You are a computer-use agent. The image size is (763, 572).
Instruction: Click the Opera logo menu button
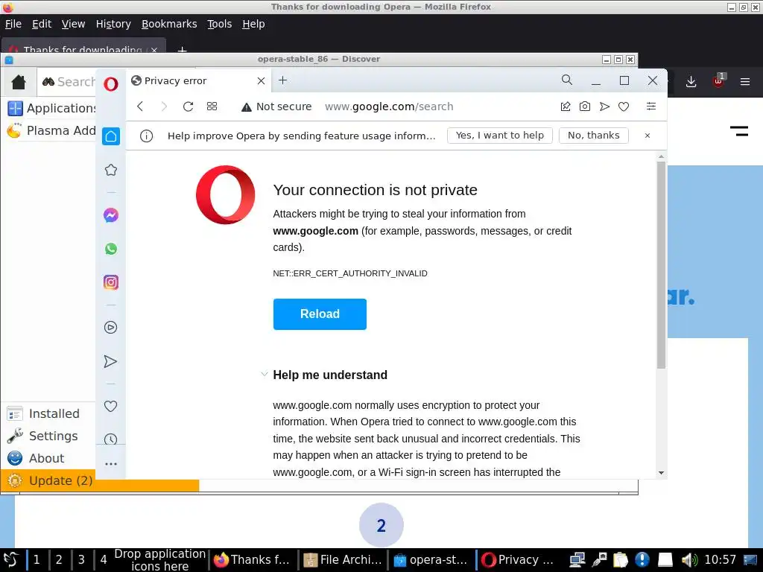coord(111,84)
